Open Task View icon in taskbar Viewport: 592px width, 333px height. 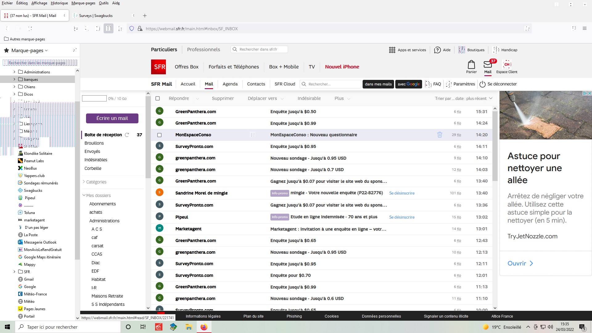pos(143,327)
